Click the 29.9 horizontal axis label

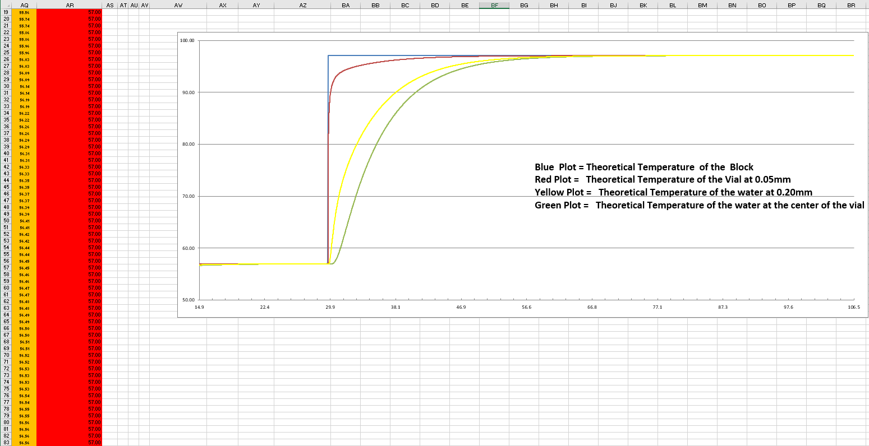pos(330,308)
